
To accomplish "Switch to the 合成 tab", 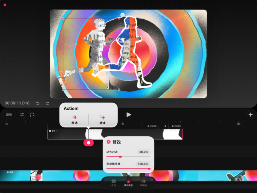I will pos(114,183).
